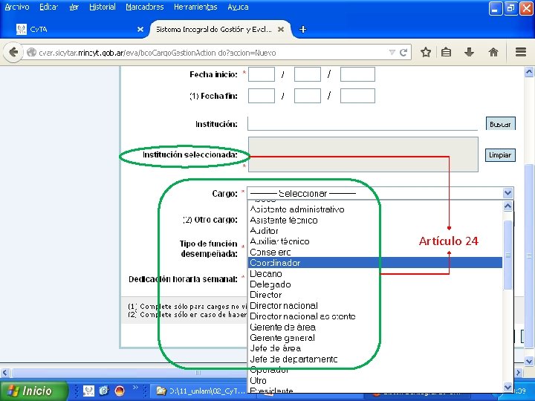
Task: Click the browser back arrow button
Action: 13,53
